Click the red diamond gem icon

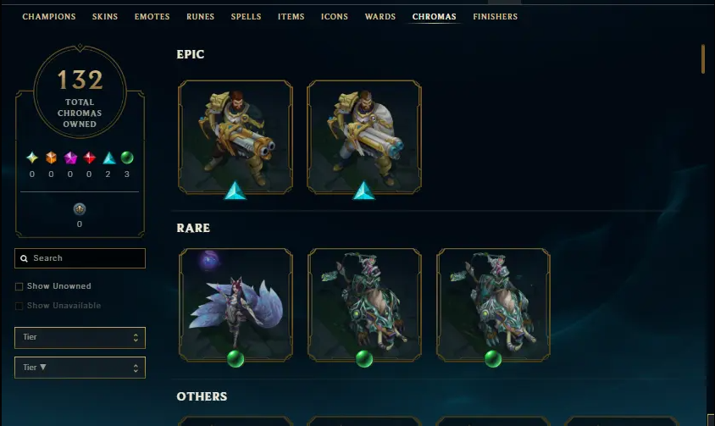[90, 158]
